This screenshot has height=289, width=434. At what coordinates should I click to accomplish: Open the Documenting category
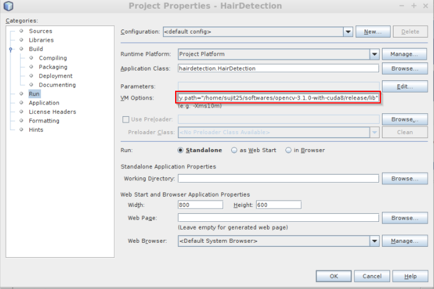point(57,85)
